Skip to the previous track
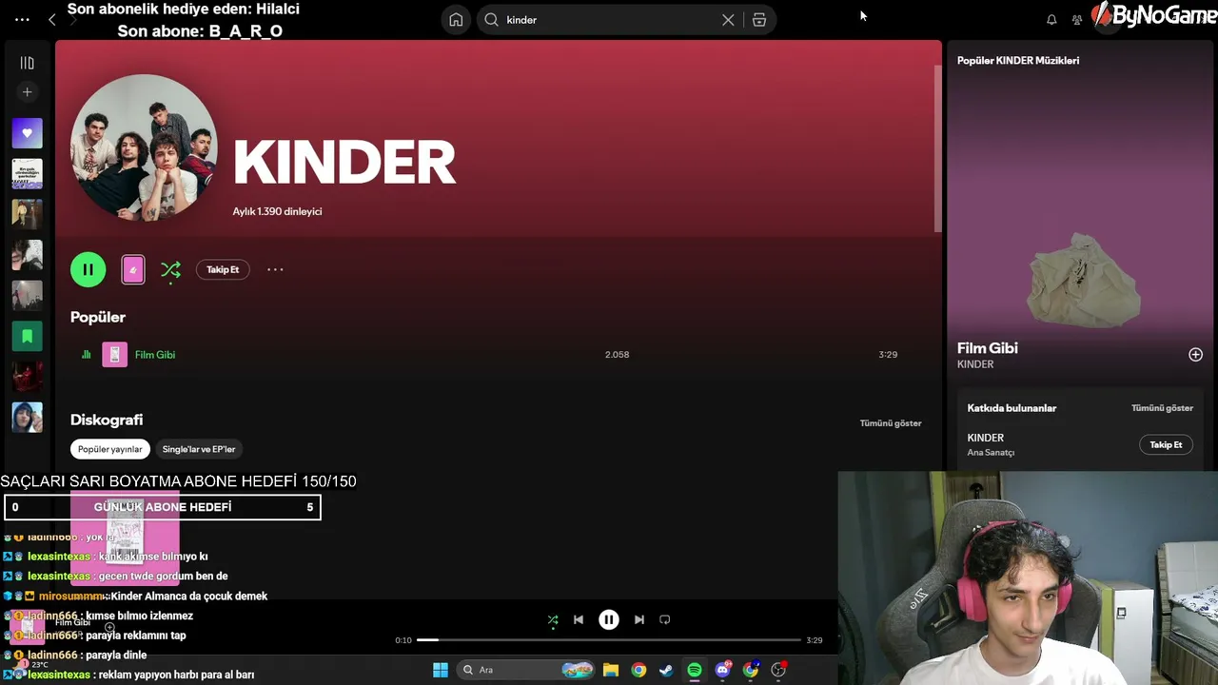This screenshot has width=1218, height=685. pyautogui.click(x=579, y=620)
